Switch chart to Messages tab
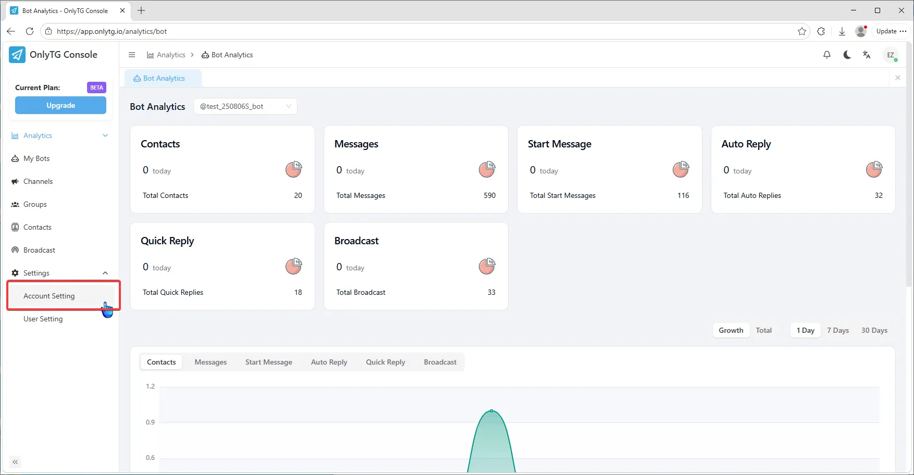 click(x=211, y=362)
